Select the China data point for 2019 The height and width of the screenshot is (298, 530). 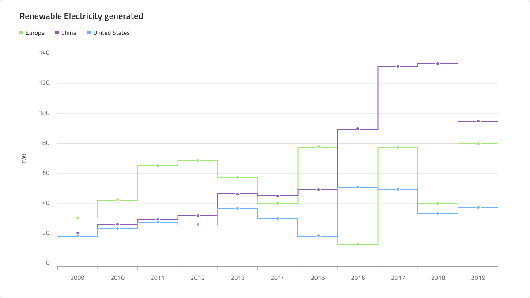478,121
